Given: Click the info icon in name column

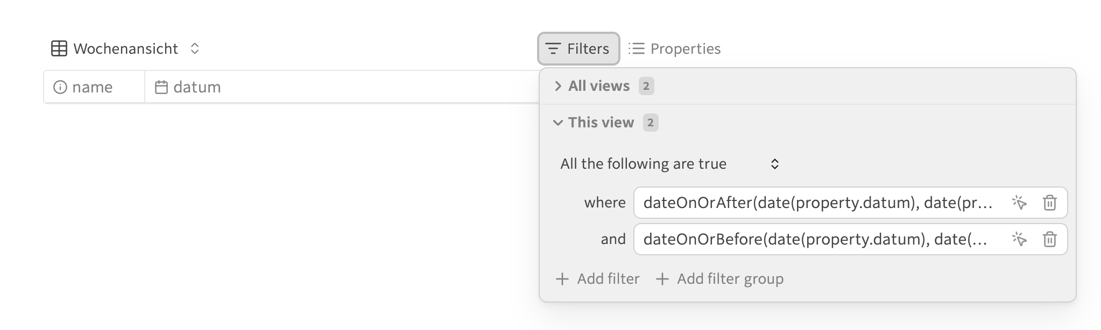Looking at the screenshot, I should point(60,87).
